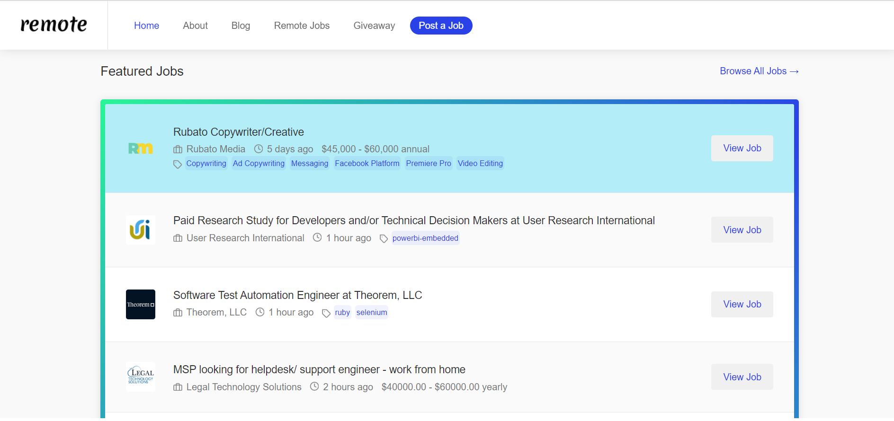Follow the Browse All Jobs link
894x421 pixels.
click(x=759, y=71)
